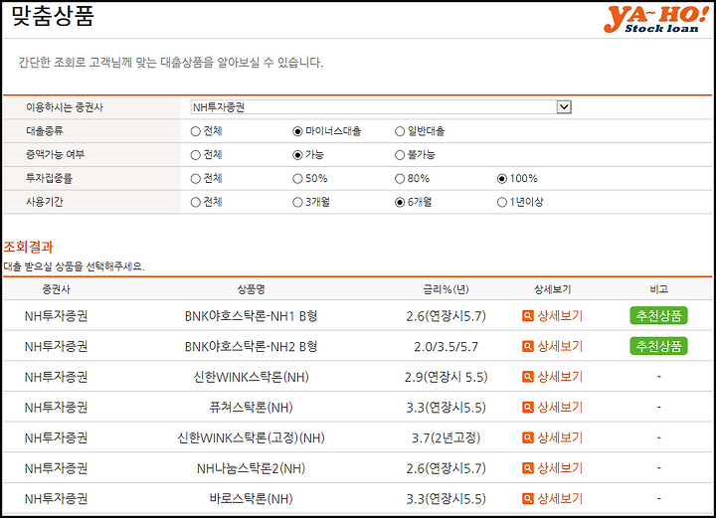The image size is (716, 518).
Task: Open 상세보기 for 신한WINK스탁론(고정)(NH)
Action: click(560, 437)
